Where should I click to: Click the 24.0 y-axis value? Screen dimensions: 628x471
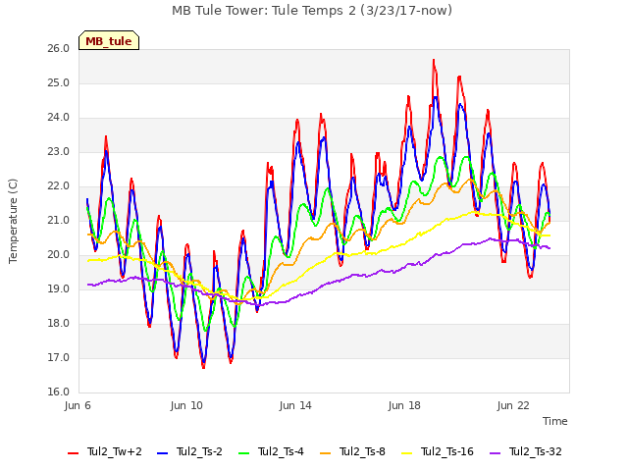59,118
